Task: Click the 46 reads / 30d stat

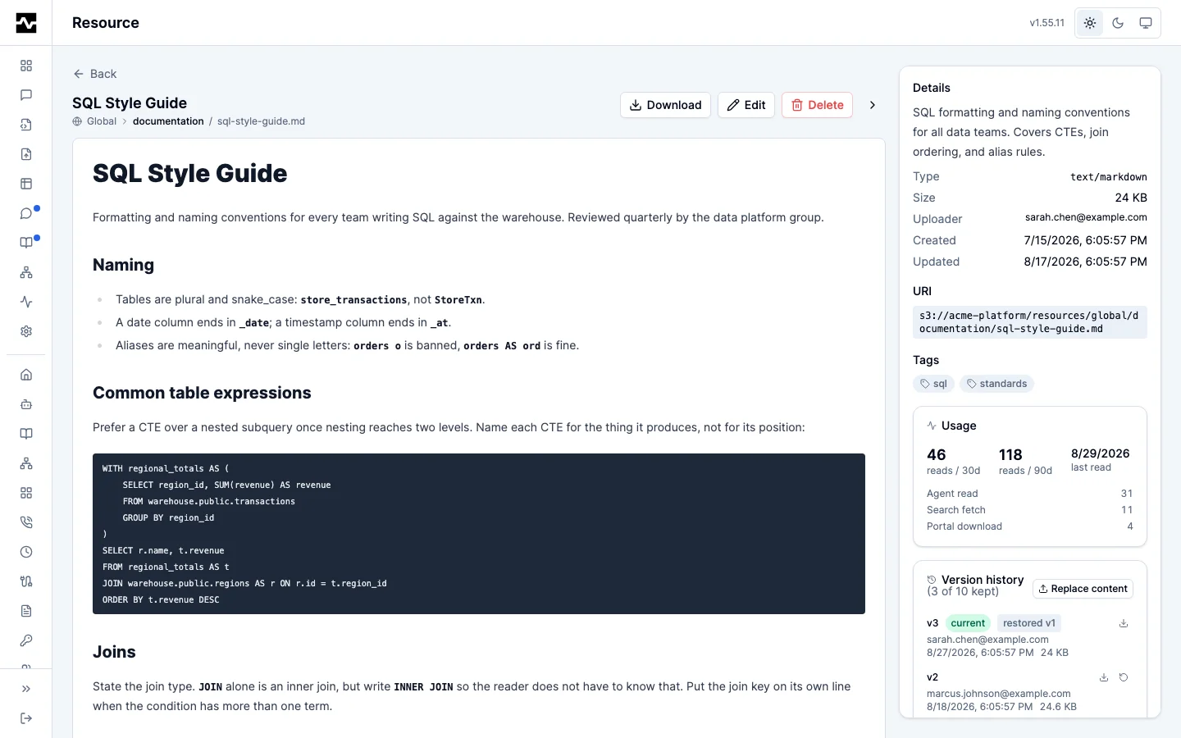Action: point(953,462)
